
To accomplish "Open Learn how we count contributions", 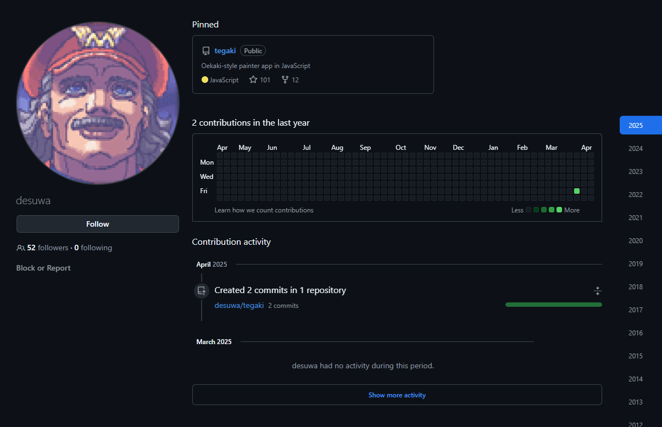I will pos(264,210).
